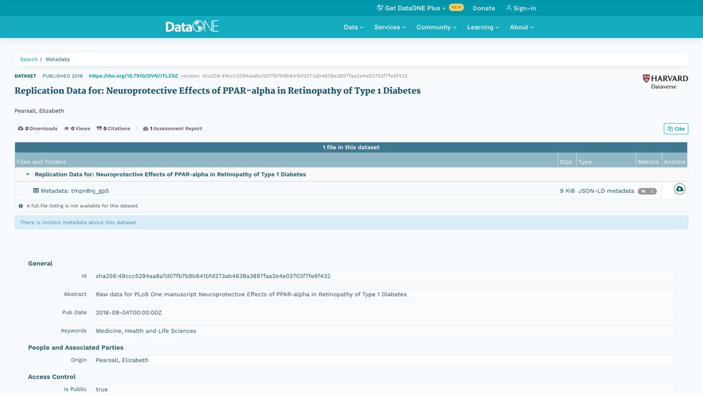Click the Metadata: tmpn8nj_gp5 file name
This screenshot has height=395, width=703.
75,191
